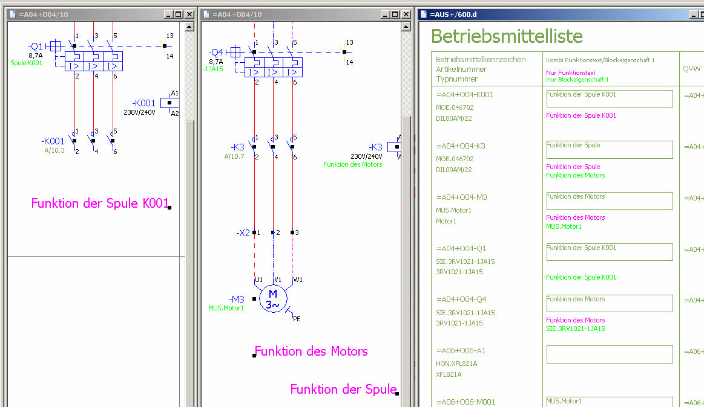Click the page icon in the -Q4 motor schematic title bar
This screenshot has height=407, width=704.
tap(206, 14)
